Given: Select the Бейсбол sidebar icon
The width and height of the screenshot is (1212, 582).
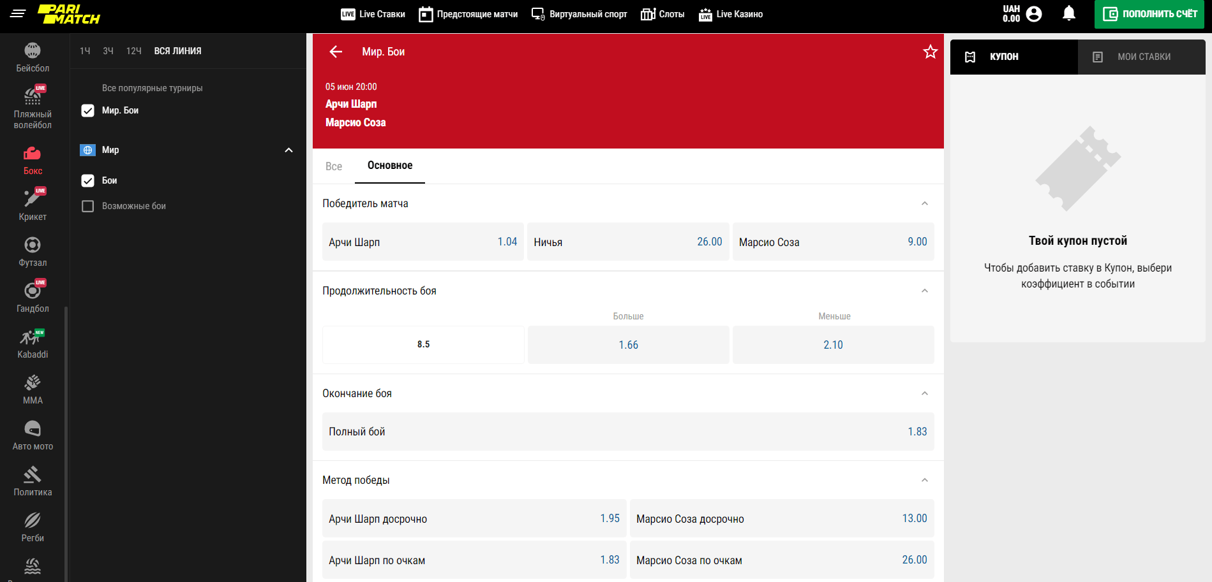Looking at the screenshot, I should (33, 57).
